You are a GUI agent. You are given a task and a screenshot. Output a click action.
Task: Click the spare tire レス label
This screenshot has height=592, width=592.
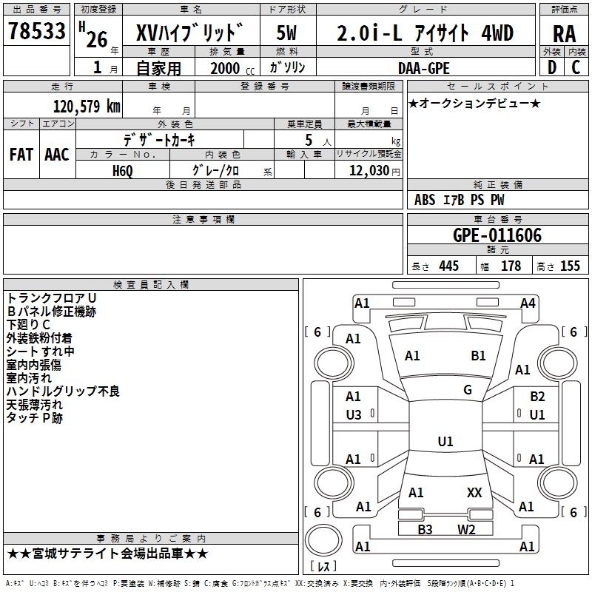pyautogui.click(x=323, y=566)
